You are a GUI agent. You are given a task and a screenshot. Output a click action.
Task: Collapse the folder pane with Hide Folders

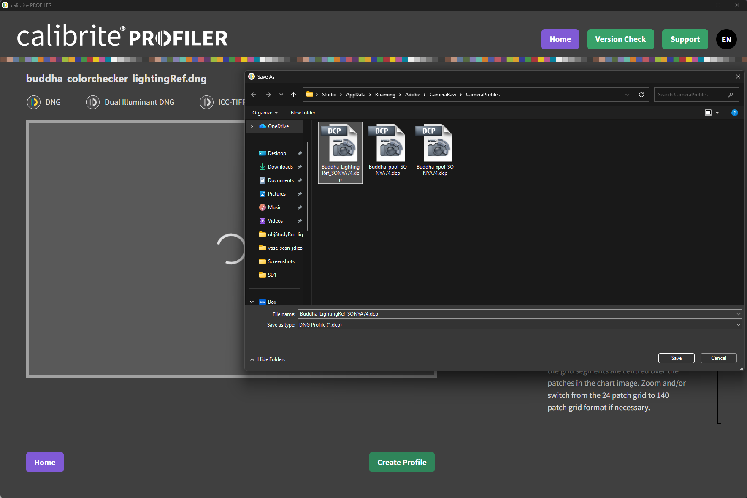[268, 359]
